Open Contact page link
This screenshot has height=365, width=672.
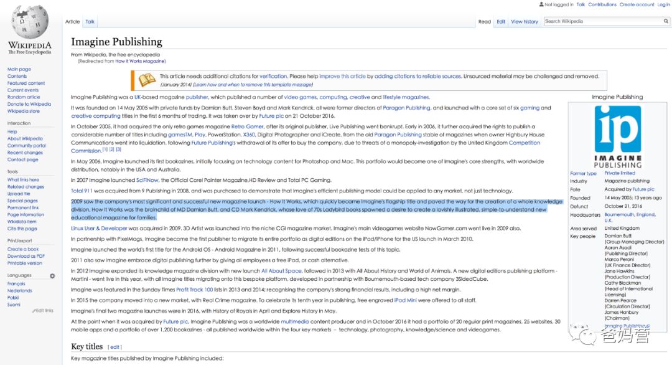(x=23, y=159)
